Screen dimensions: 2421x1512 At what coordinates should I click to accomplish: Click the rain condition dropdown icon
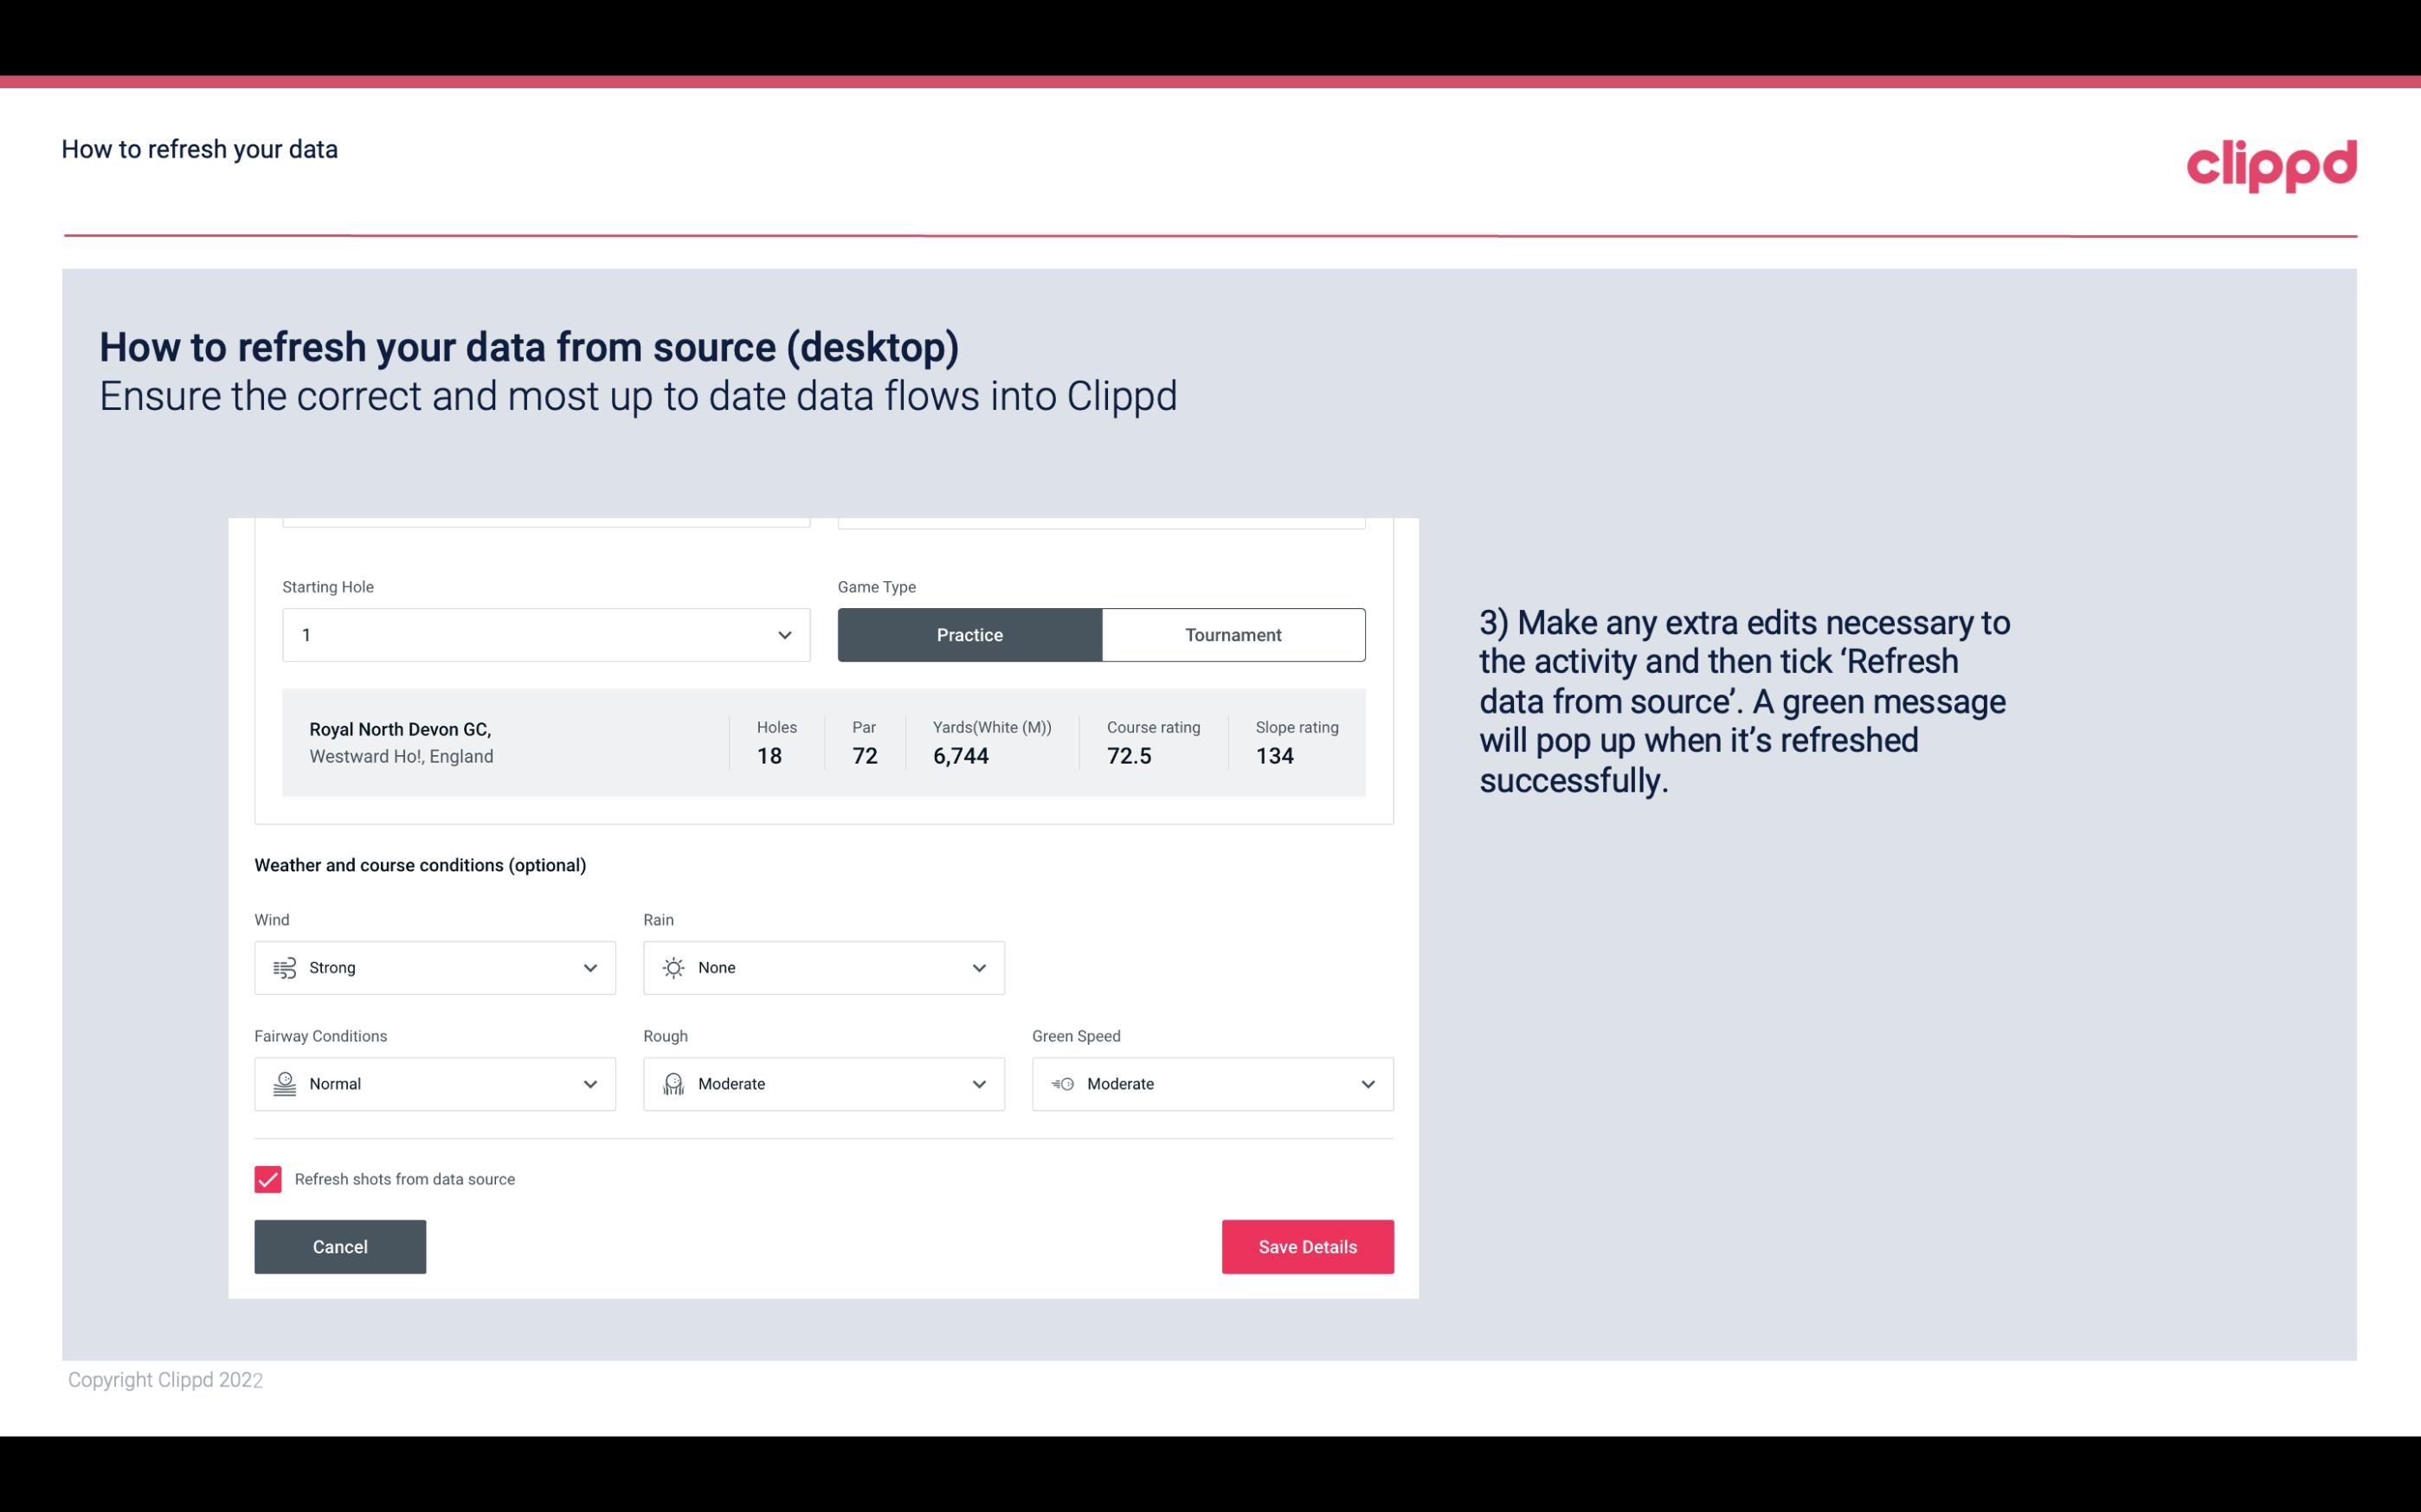click(978, 967)
